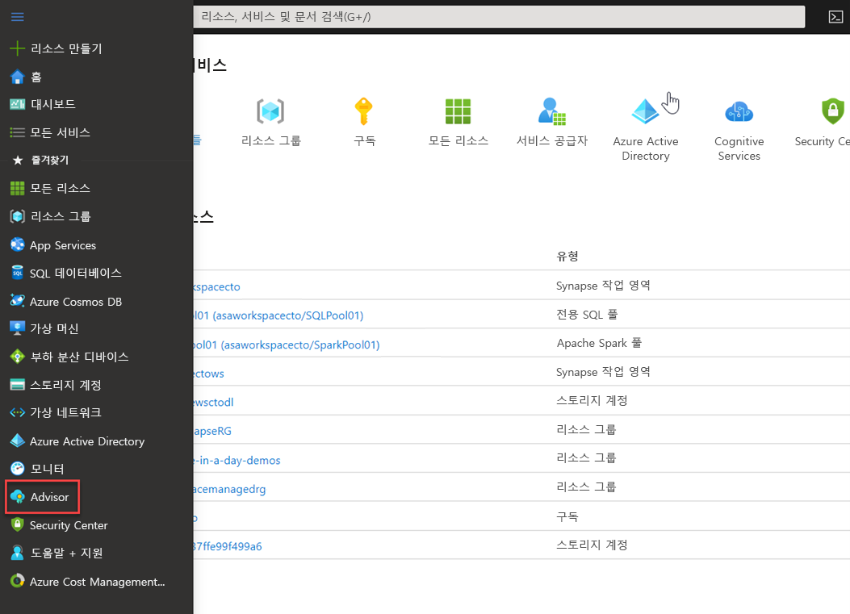Screen dimensions: 850x614
Task: Open Home from the sidebar house icon
Action: [x=17, y=77]
